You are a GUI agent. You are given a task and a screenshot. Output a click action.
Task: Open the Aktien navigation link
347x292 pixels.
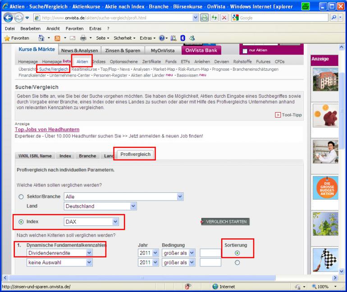click(82, 61)
